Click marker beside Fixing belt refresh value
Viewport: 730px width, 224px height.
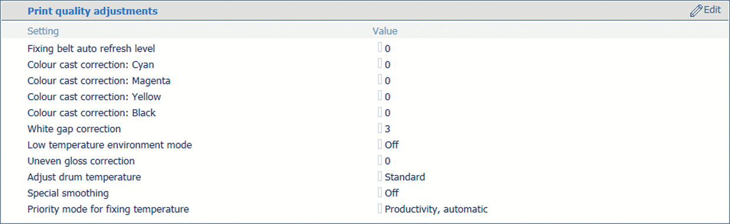(x=379, y=48)
